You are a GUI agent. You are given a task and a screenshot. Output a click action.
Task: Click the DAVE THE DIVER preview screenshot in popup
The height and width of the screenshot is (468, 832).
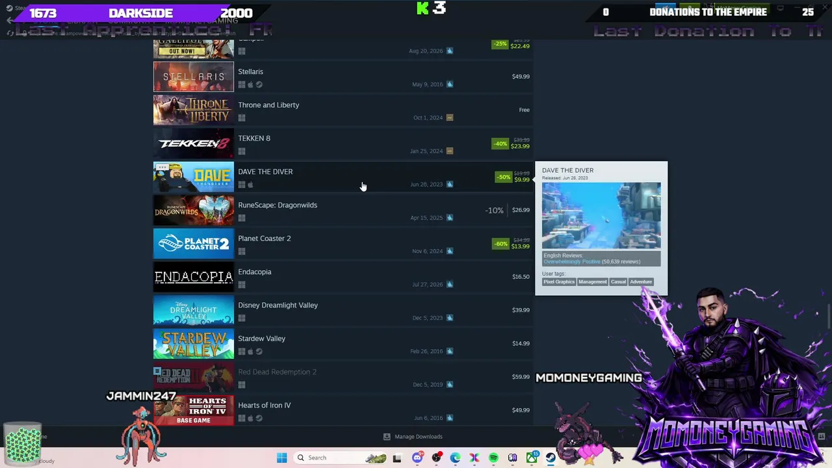coord(601,216)
